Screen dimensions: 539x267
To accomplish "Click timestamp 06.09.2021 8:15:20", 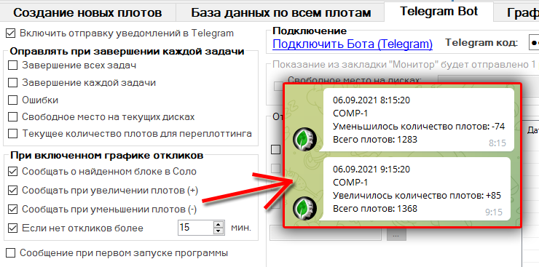I will (371, 100).
